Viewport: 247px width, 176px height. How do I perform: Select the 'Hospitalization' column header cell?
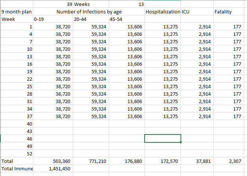pyautogui.click(x=163, y=12)
